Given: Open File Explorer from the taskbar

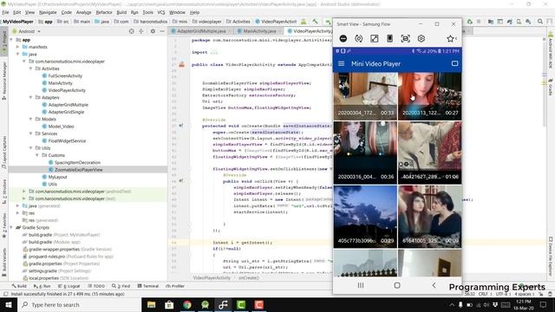Looking at the screenshot, I should click(151, 304).
